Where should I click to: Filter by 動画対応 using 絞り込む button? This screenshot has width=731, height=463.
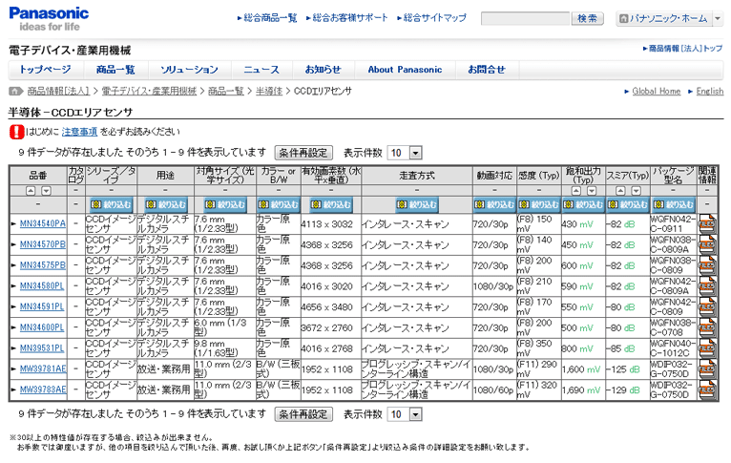click(x=494, y=204)
